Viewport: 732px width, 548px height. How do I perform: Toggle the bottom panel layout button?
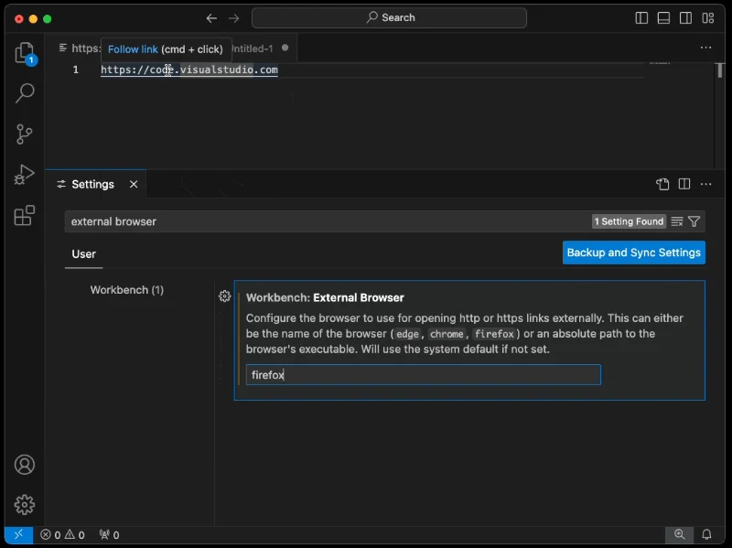pyautogui.click(x=663, y=18)
